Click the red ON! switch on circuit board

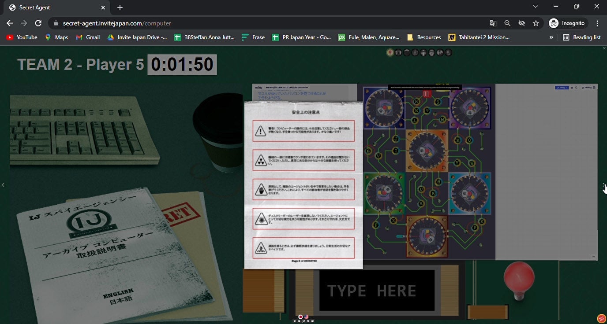pos(427,94)
